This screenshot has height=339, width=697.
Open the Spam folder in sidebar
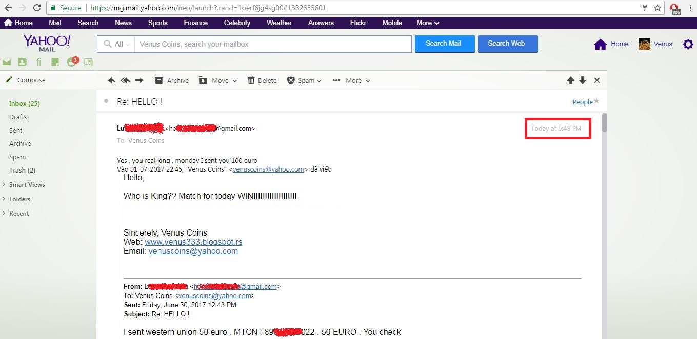point(17,157)
